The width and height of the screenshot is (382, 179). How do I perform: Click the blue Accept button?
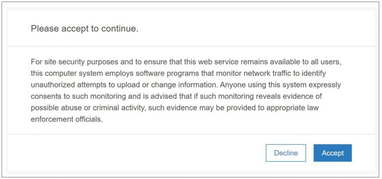333,153
